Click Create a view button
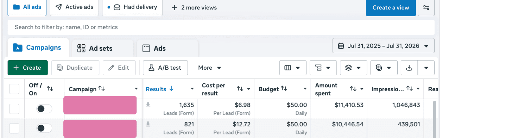This screenshot has height=138, width=525. pos(391,7)
